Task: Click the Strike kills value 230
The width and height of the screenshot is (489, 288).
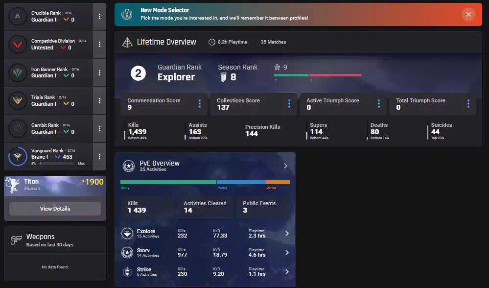Action: tap(182, 274)
